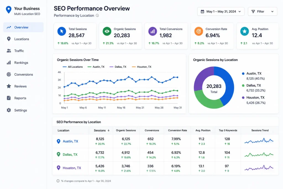
Task: Click the funnel icon in Filter button
Action: tap(253, 12)
